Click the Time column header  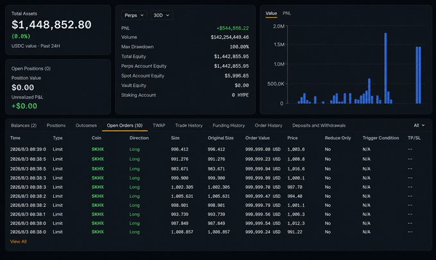[15, 138]
